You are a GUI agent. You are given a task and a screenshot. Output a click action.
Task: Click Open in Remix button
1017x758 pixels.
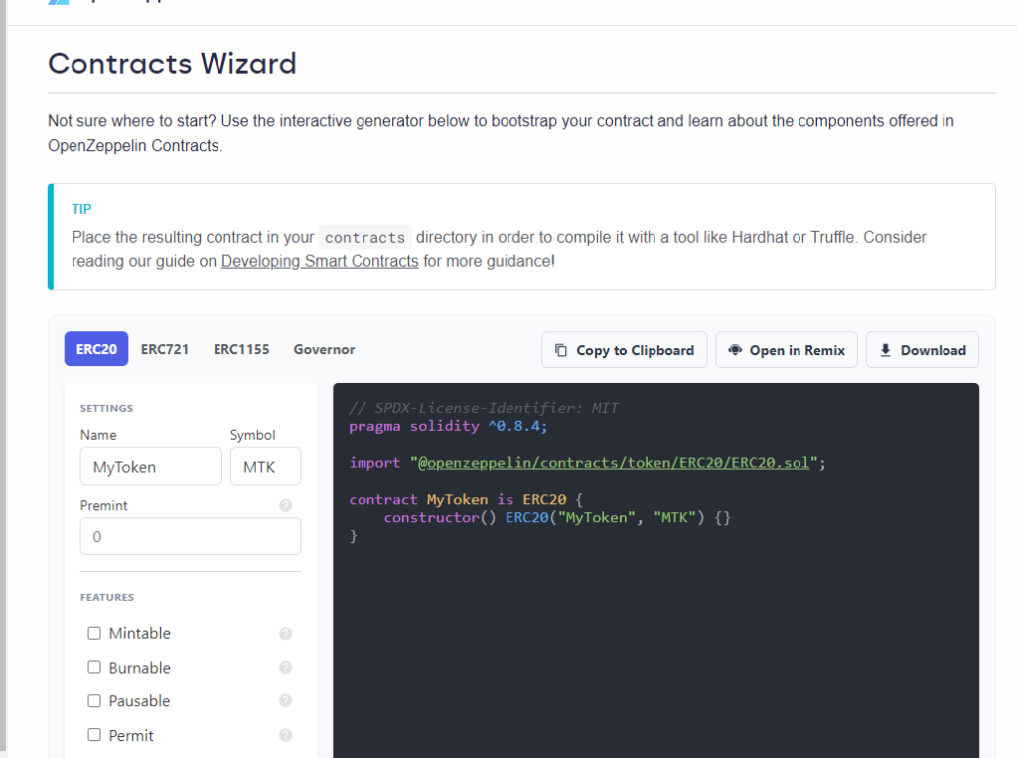(787, 350)
